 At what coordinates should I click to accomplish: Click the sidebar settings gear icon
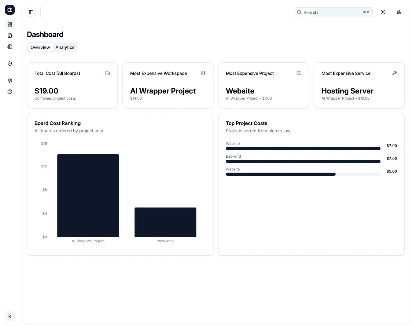click(x=10, y=81)
